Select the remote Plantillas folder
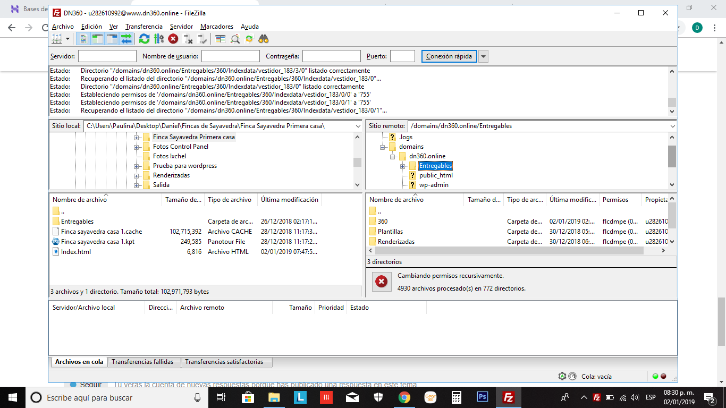The image size is (726, 408). pos(390,232)
